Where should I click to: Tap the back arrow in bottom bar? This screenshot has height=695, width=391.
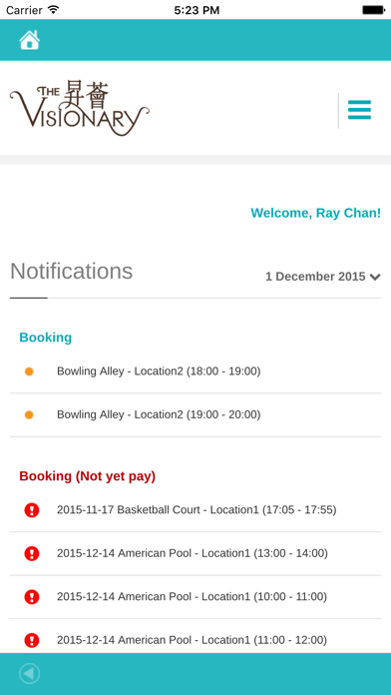point(30,674)
